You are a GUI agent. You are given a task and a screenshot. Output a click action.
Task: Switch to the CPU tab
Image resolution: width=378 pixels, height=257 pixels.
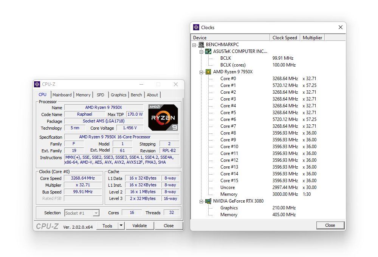(x=43, y=94)
